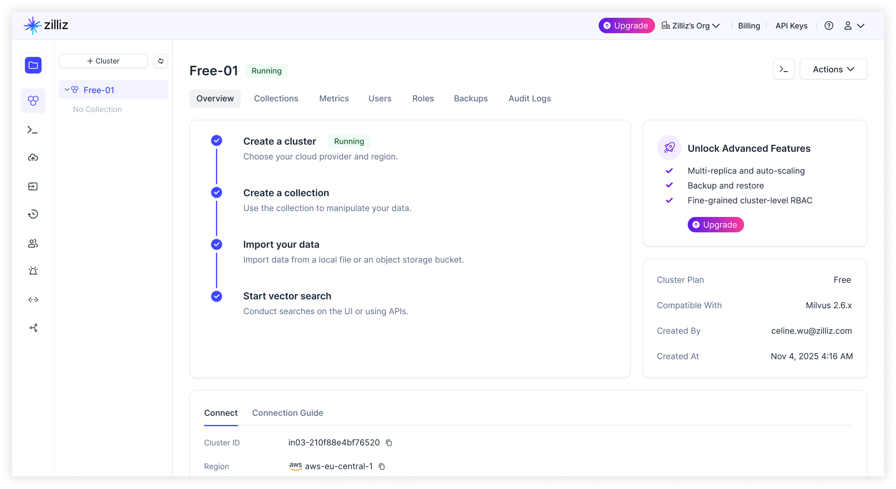Click the Import your data step checkmark
This screenshot has width=896, height=489.
pyautogui.click(x=216, y=245)
